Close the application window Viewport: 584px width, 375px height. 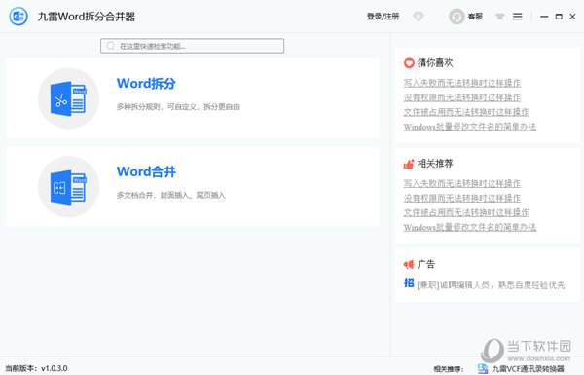[x=573, y=17]
